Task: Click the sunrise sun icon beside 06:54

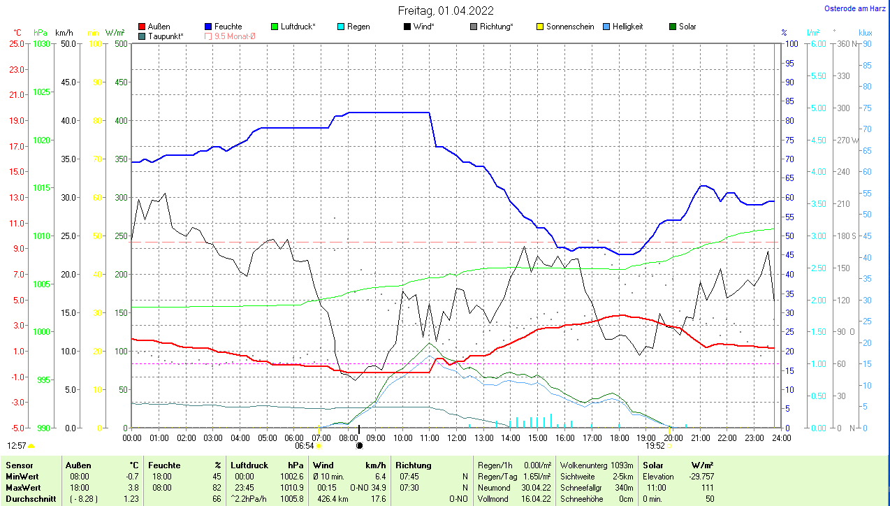Action: pyautogui.click(x=319, y=445)
